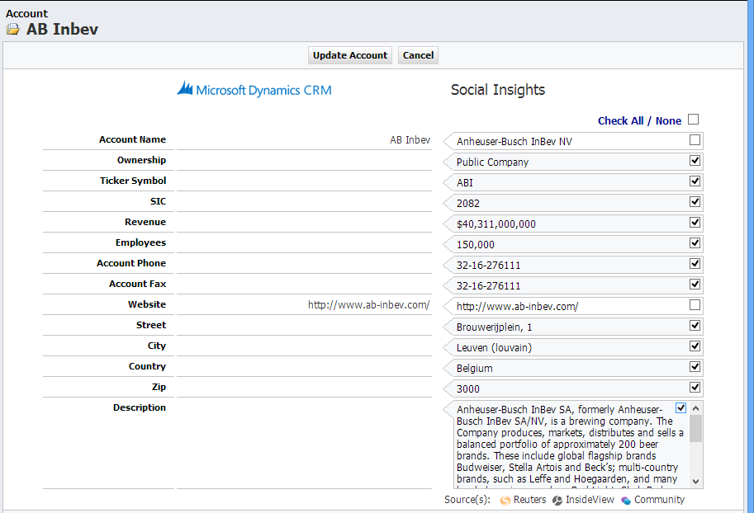Click the Check All / None master checkbox

pos(693,119)
